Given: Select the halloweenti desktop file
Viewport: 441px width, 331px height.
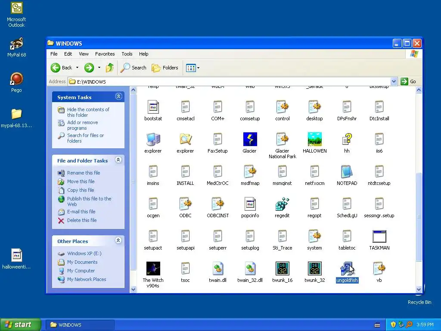Looking at the screenshot, I should click(16, 259).
